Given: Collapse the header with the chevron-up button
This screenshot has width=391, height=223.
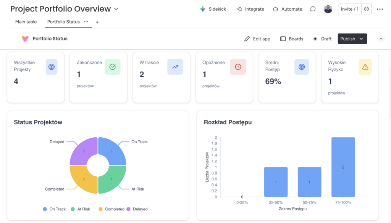Looking at the screenshot, I should (x=381, y=39).
